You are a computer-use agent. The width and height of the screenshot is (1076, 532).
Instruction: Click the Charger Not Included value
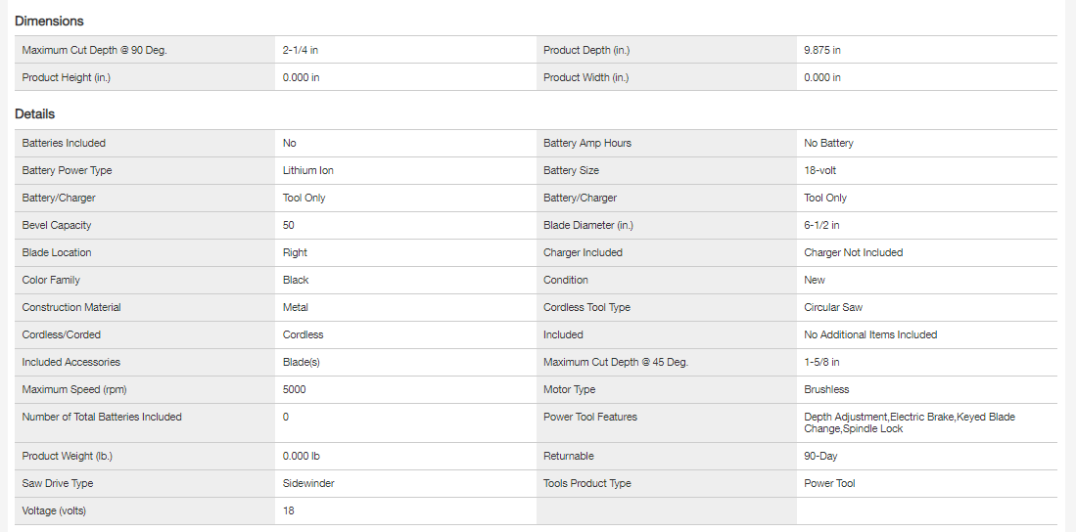tap(853, 252)
